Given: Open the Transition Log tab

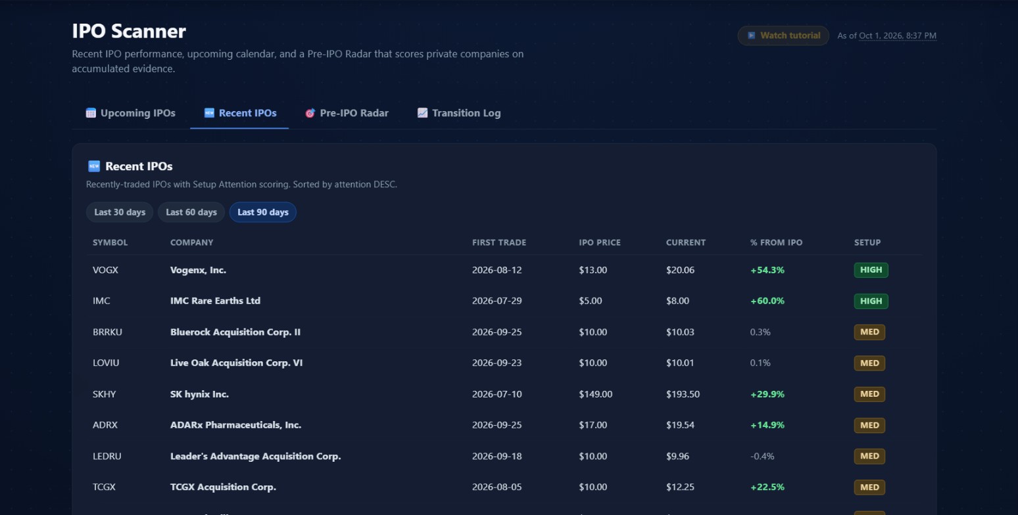Looking at the screenshot, I should (x=459, y=113).
